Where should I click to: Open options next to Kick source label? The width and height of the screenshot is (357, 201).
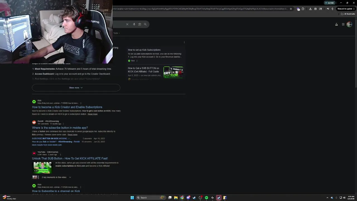137,61
